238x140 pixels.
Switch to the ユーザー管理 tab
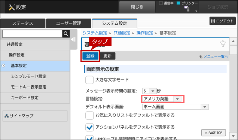point(68,23)
